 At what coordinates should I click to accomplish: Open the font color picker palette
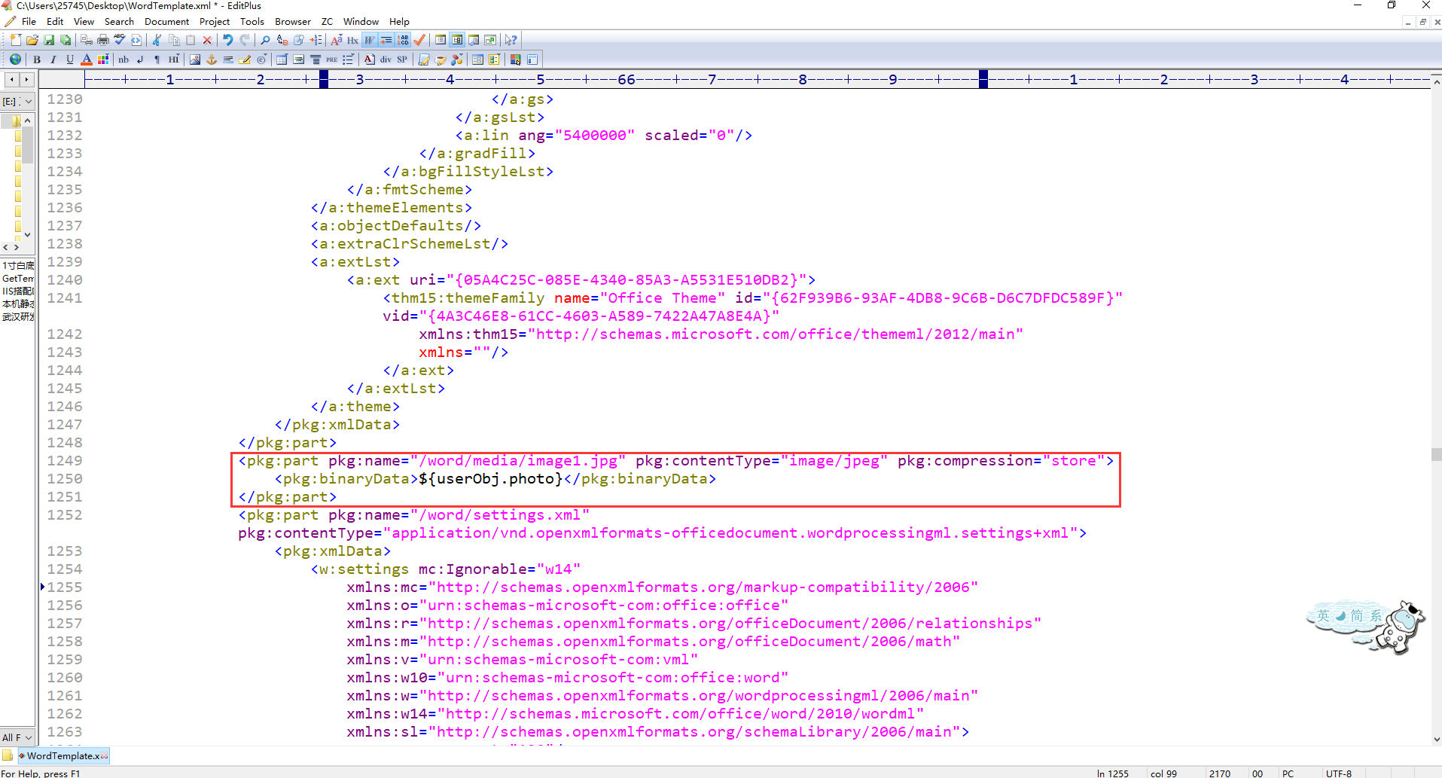pos(102,59)
